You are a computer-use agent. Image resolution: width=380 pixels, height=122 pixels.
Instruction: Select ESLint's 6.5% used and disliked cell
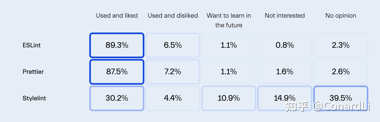pyautogui.click(x=173, y=45)
